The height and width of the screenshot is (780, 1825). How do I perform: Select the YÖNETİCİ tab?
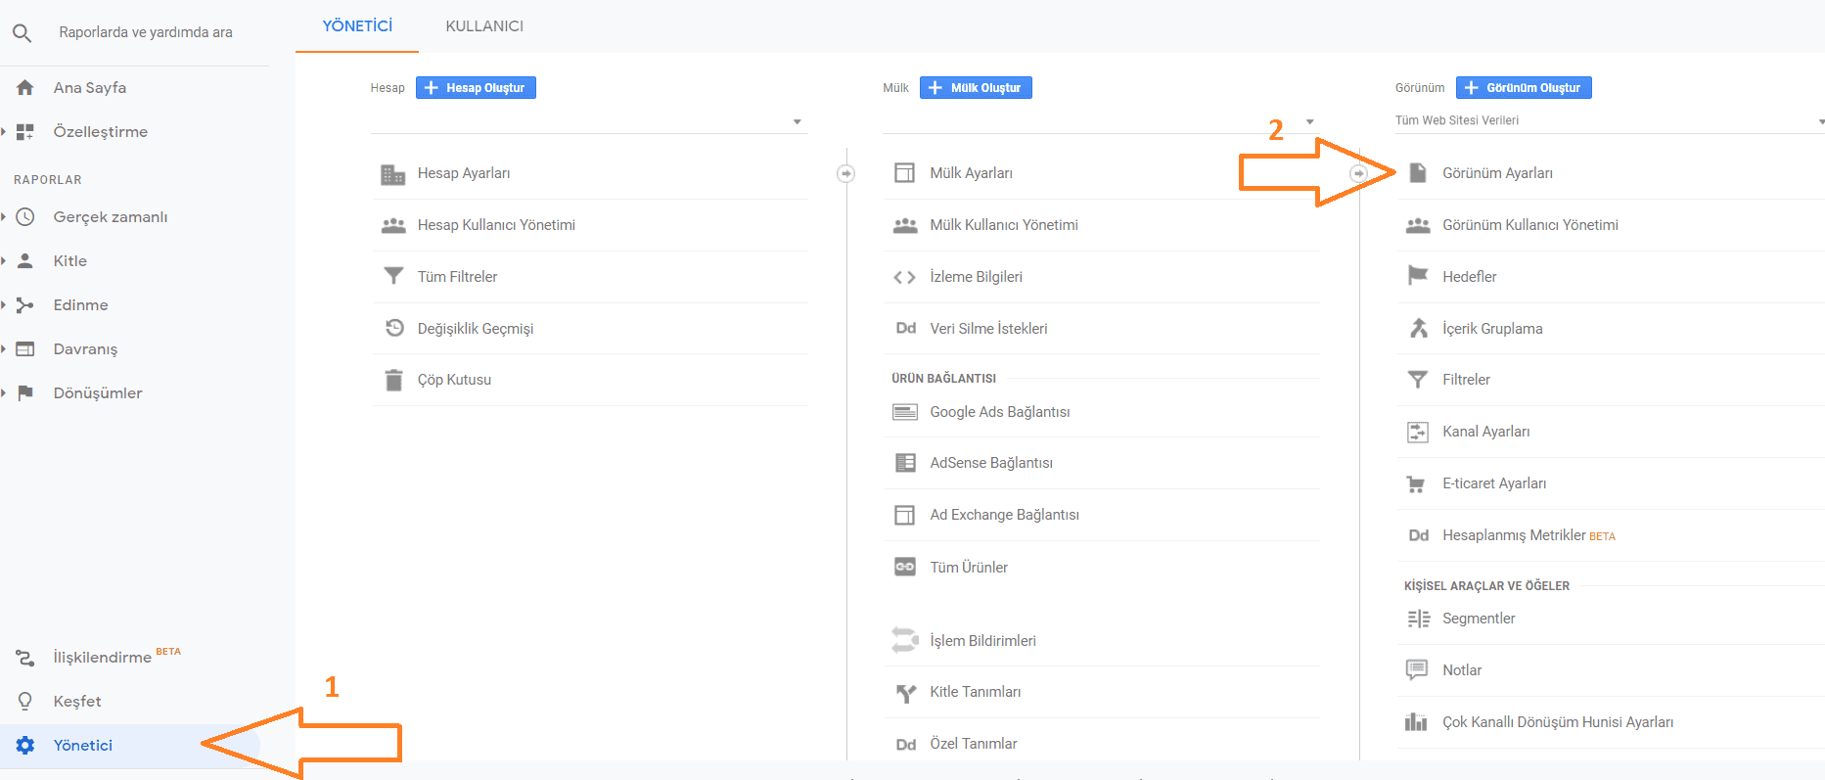click(x=357, y=26)
